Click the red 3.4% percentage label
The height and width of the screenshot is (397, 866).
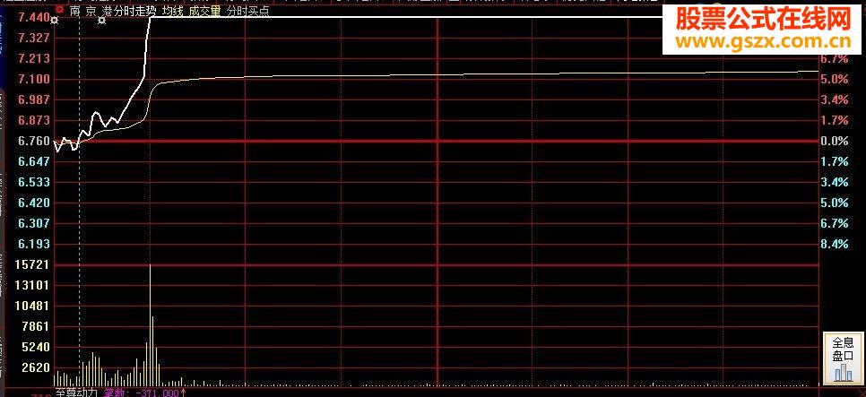(834, 100)
